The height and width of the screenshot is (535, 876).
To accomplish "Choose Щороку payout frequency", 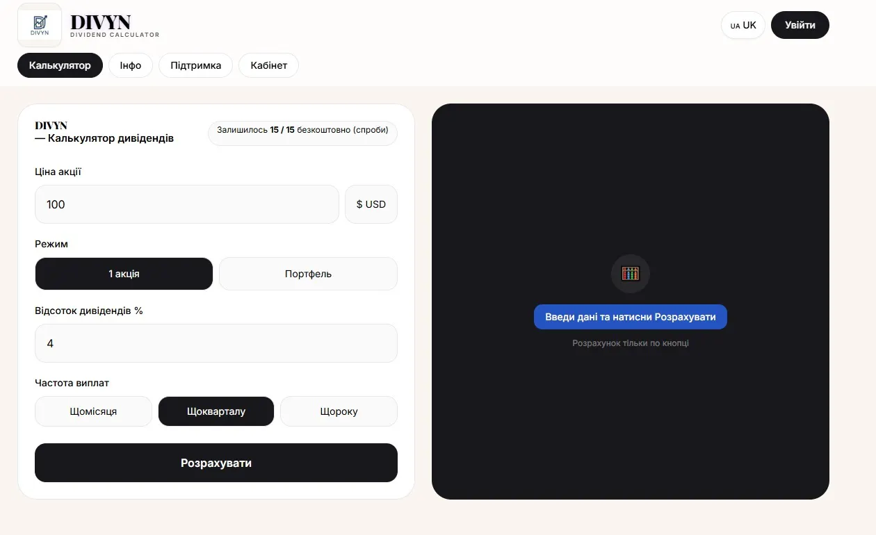I will [339, 411].
